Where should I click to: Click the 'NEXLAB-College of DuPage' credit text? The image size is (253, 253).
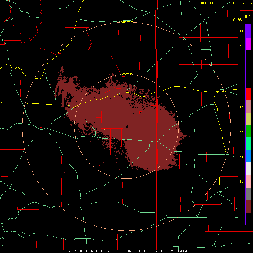[224, 3]
